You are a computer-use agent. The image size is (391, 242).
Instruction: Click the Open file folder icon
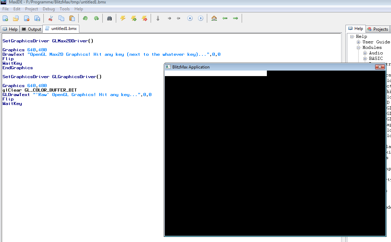coord(16,18)
